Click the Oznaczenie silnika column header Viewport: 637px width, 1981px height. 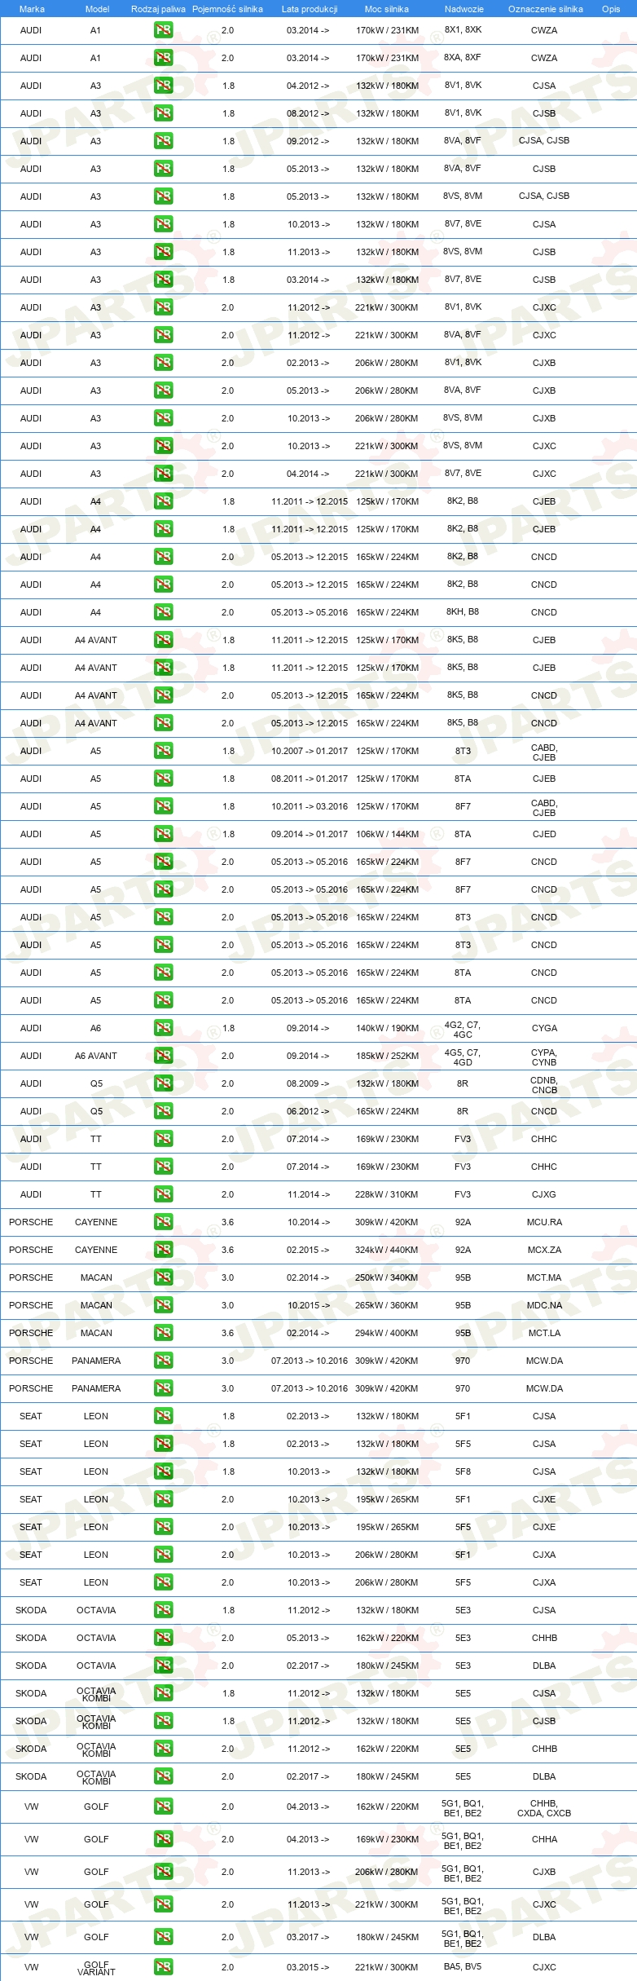(x=546, y=9)
